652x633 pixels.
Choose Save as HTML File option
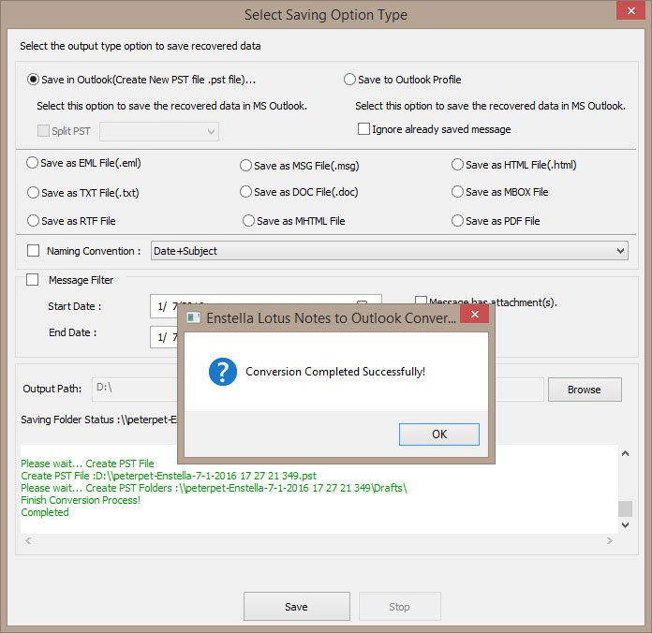pyautogui.click(x=457, y=165)
